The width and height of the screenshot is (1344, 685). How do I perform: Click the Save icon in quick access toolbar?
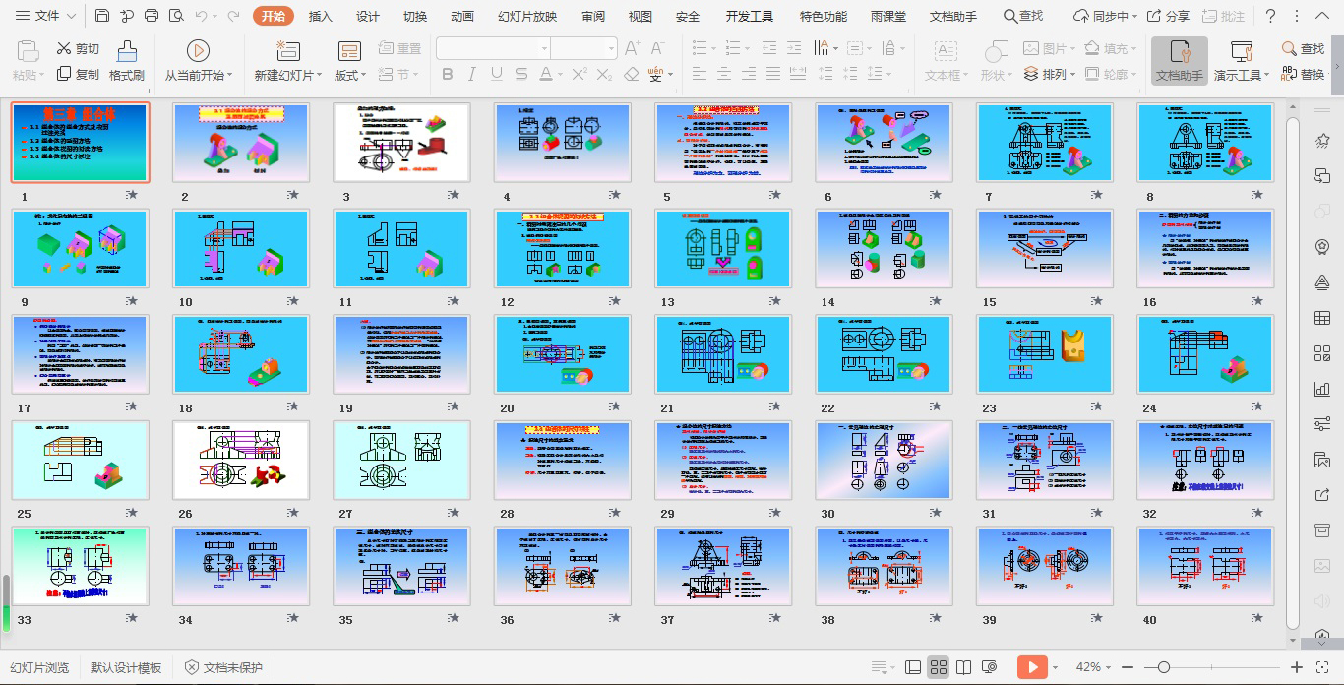[x=102, y=16]
